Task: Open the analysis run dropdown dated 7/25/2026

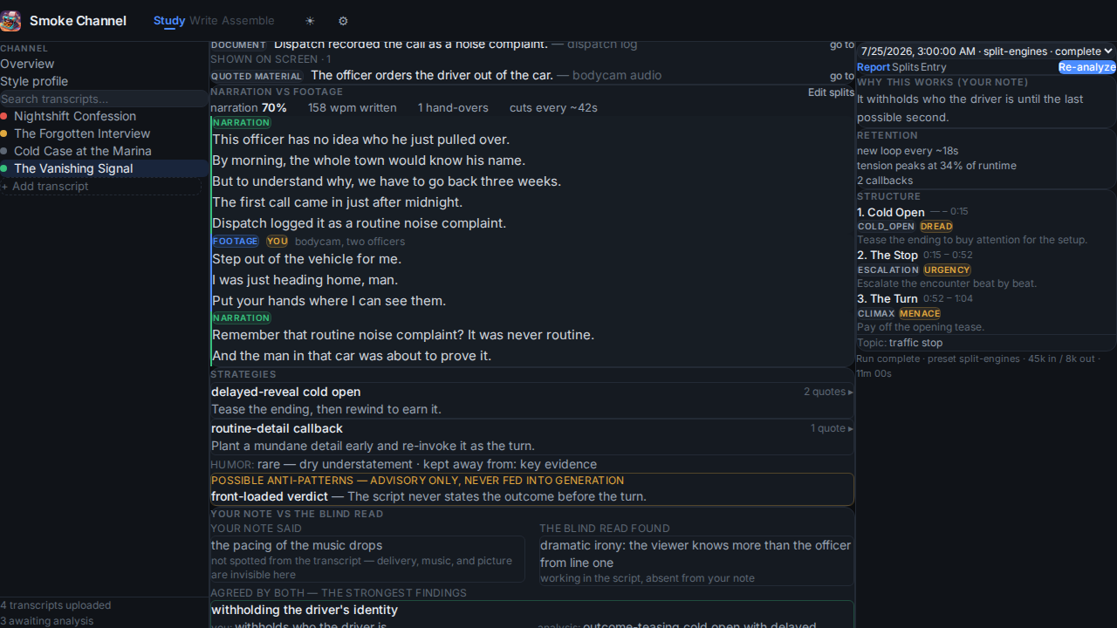Action: click(986, 51)
